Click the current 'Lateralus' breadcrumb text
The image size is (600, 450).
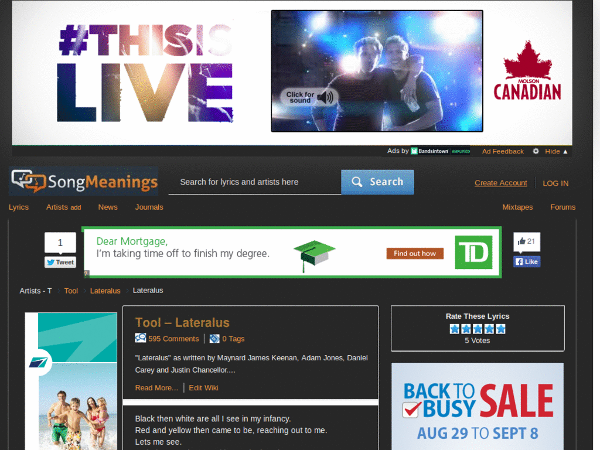pos(148,291)
